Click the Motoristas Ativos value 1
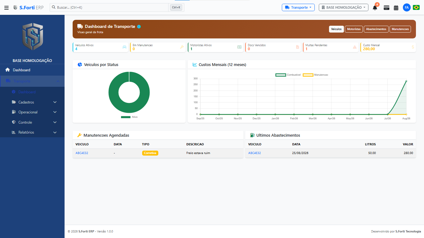 (x=191, y=49)
